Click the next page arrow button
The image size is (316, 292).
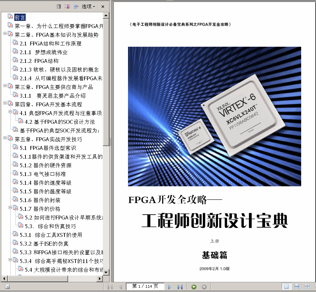[169, 287]
